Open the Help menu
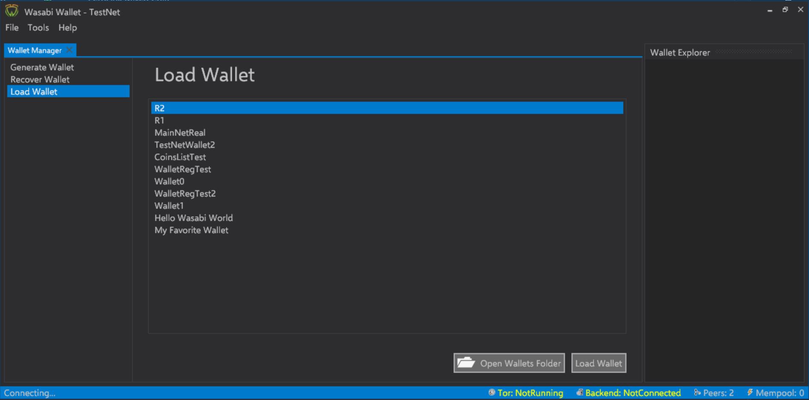Viewport: 809px width, 400px height. tap(67, 27)
